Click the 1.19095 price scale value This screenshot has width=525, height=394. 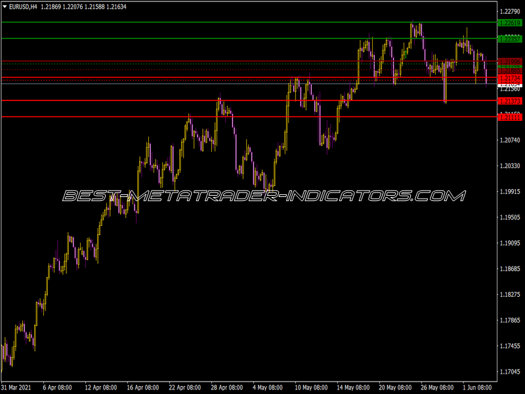[x=510, y=243]
